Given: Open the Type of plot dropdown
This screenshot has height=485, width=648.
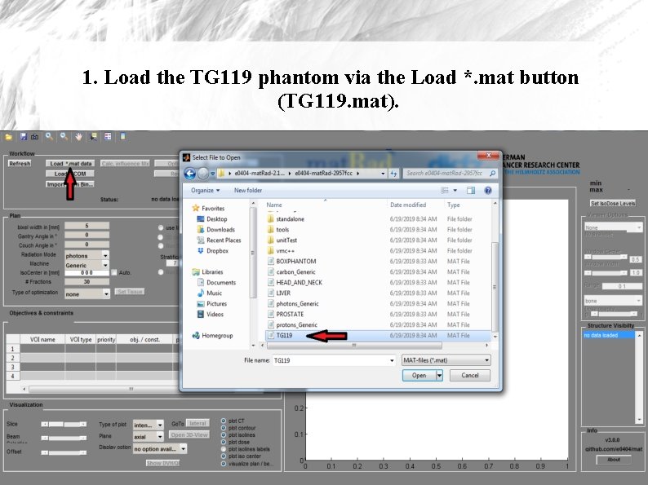Looking at the screenshot, I should pos(149,425).
